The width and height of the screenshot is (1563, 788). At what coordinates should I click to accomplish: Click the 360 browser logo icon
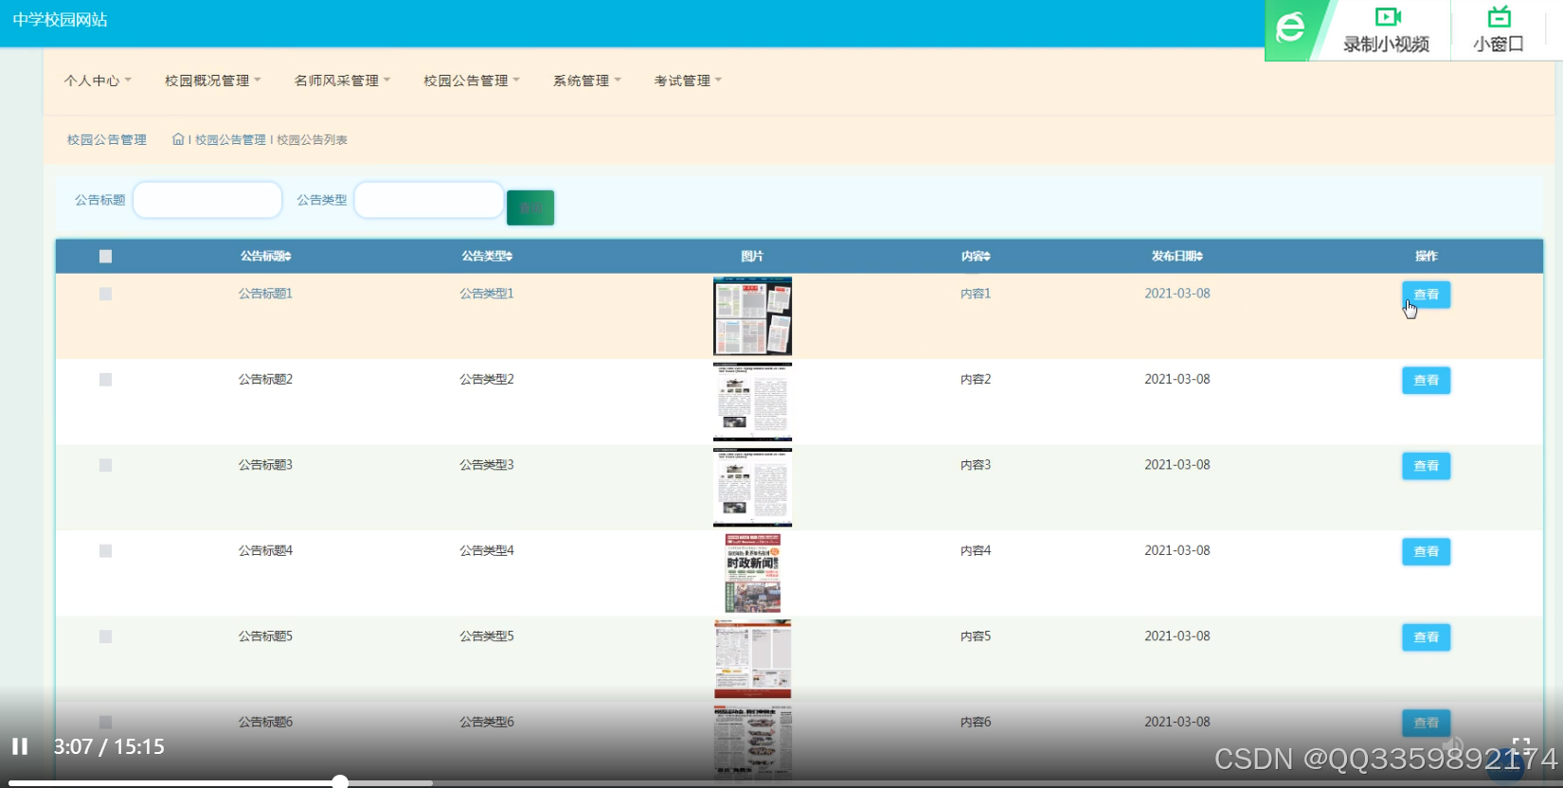coord(1290,27)
